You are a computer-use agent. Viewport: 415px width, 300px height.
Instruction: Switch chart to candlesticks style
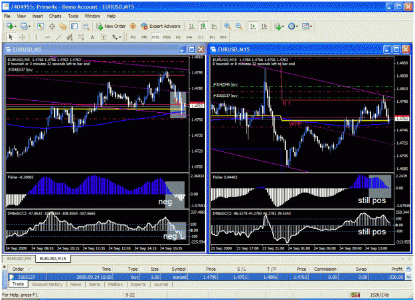(203, 26)
